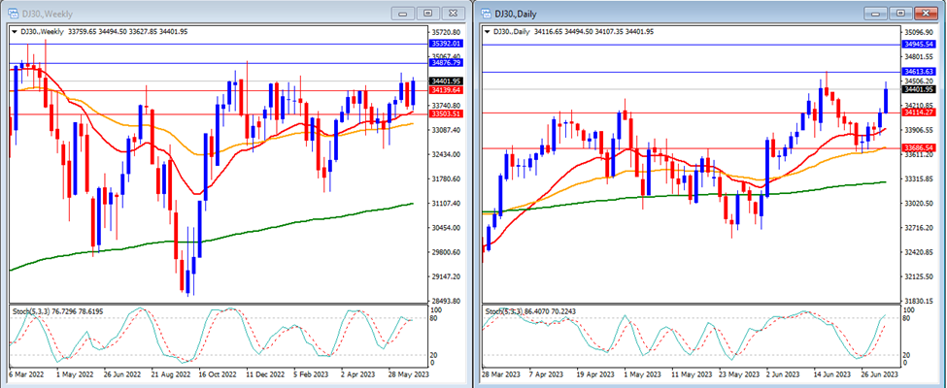This screenshot has height=388, width=947.
Task: Close the DJ30.,Daily chart window
Action: click(x=924, y=13)
